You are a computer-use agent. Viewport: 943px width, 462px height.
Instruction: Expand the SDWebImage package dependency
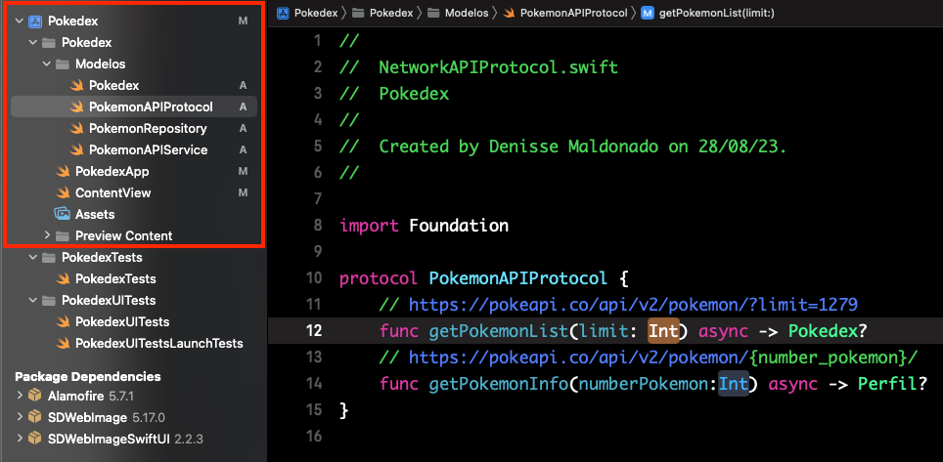click(x=20, y=417)
